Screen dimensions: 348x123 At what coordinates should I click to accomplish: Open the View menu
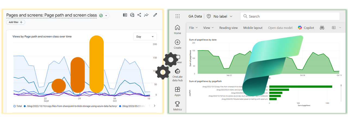pyautogui.click(x=209, y=28)
